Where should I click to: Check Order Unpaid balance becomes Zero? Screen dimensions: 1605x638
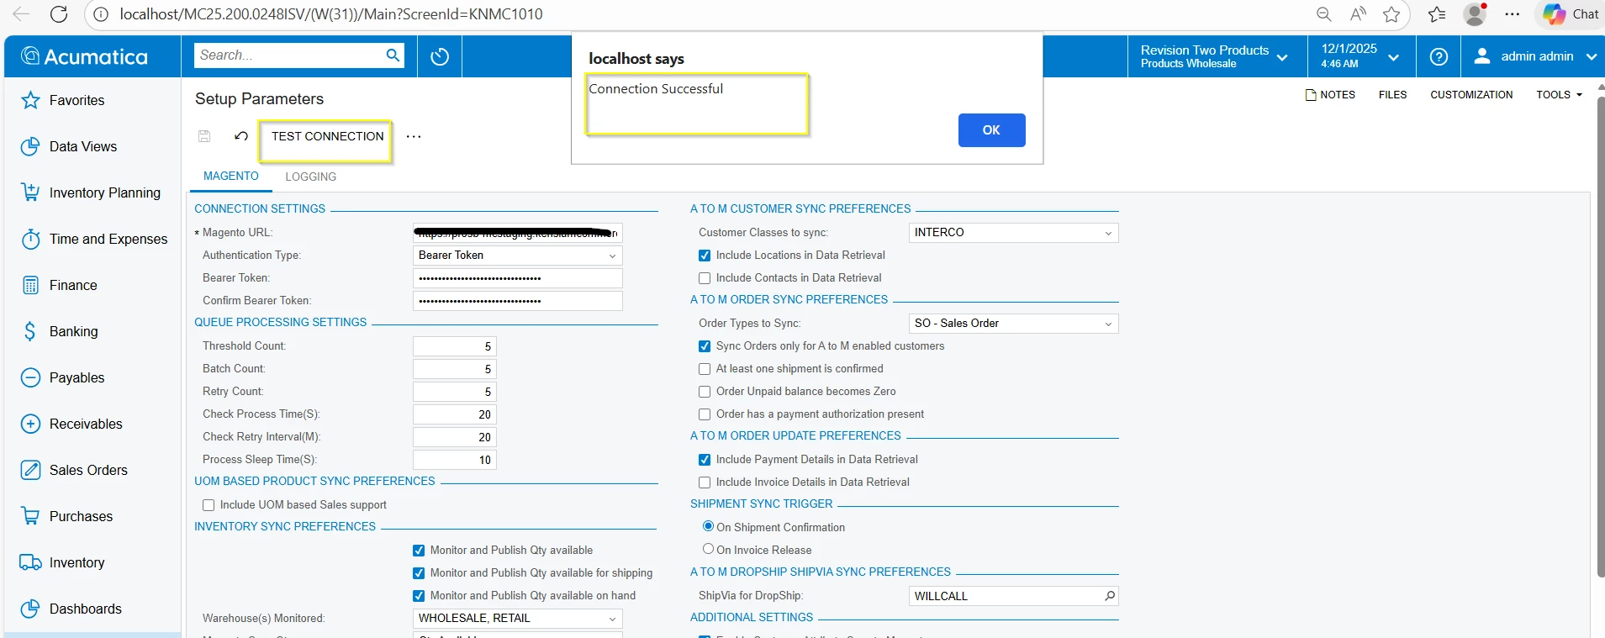pyautogui.click(x=705, y=392)
